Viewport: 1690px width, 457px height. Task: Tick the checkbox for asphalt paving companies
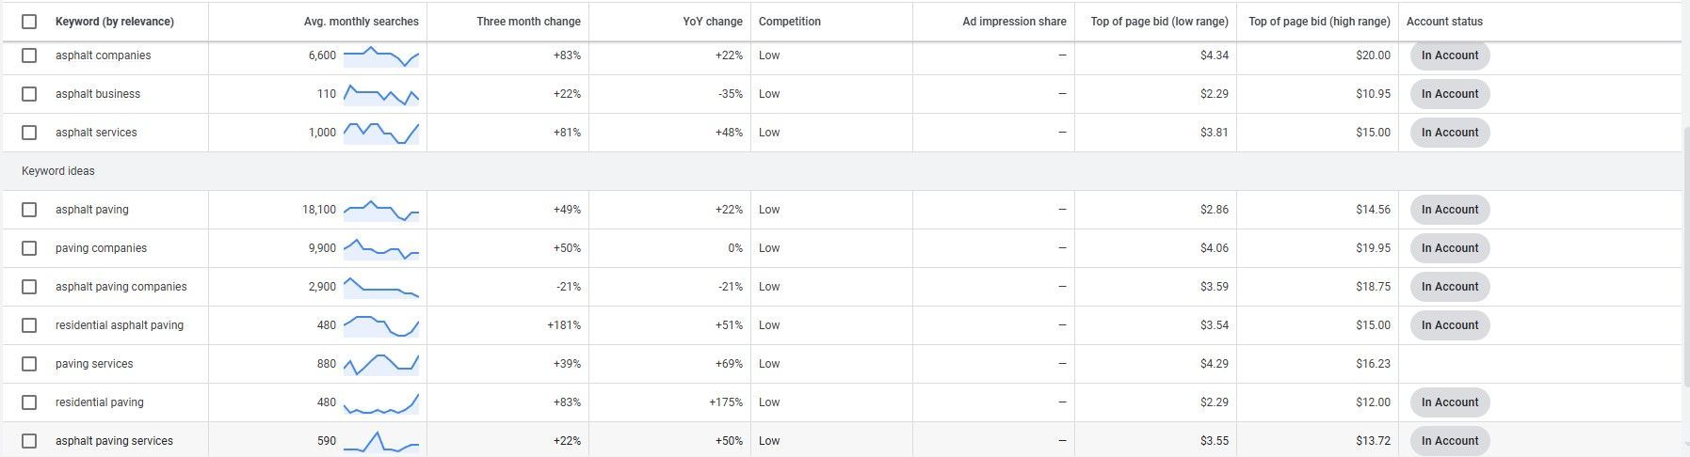[x=29, y=287]
